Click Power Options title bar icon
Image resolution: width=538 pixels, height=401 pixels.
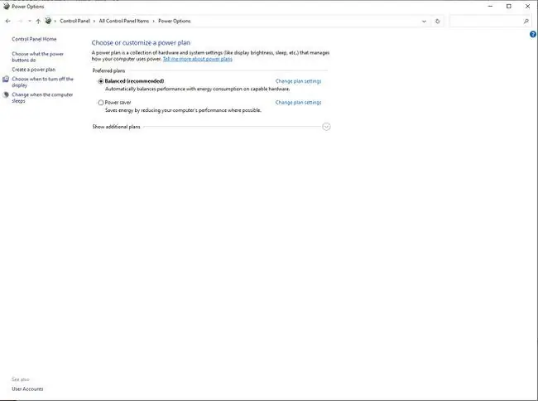point(6,6)
